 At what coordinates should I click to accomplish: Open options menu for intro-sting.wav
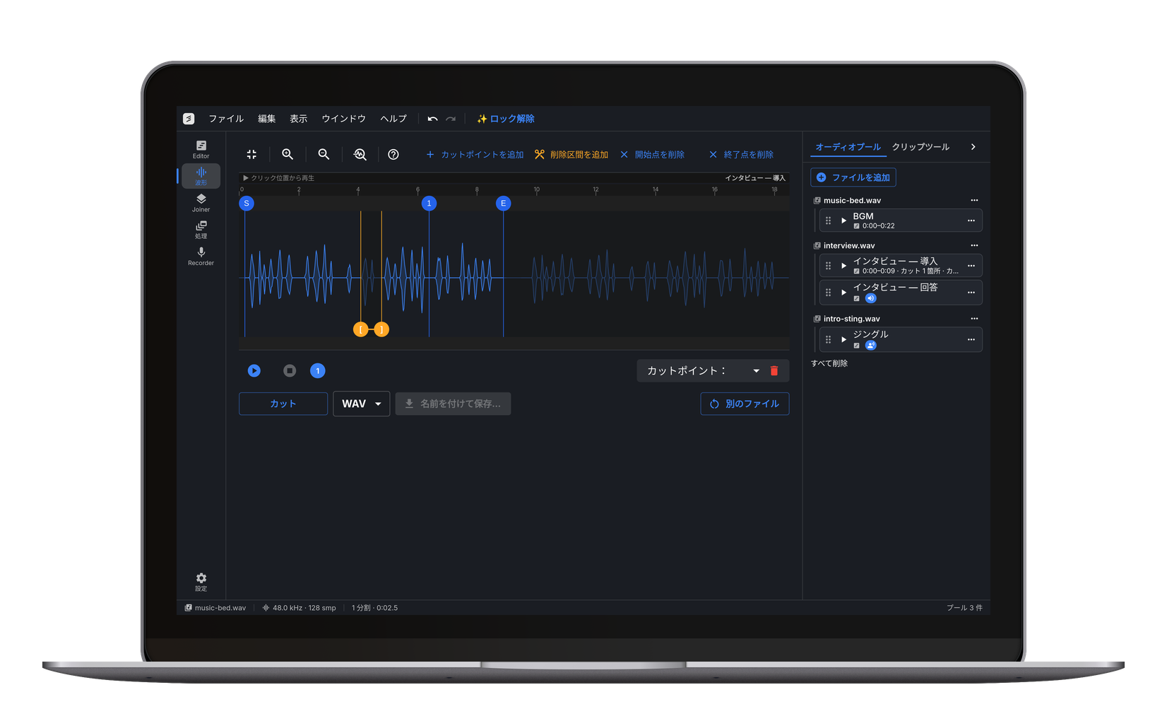[974, 319]
